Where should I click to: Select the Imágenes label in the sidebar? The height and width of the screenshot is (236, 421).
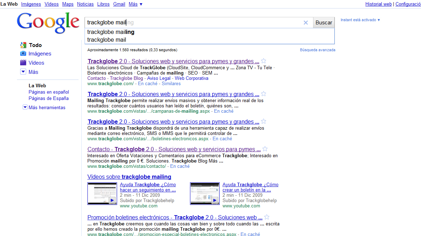click(x=40, y=54)
